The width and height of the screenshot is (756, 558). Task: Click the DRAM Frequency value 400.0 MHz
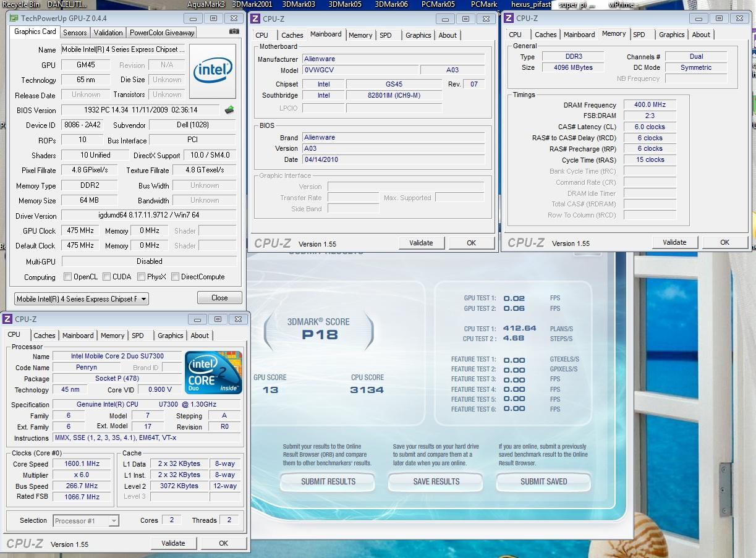[650, 105]
